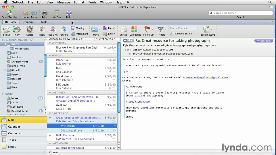Click the Follow Up flag icon
The image size is (276, 155).
coord(147,29)
